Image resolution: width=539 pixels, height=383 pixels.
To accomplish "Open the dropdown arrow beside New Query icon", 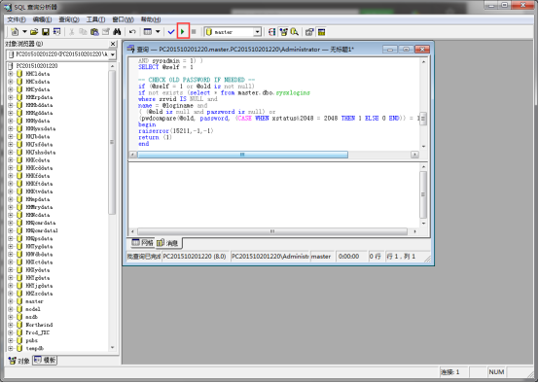I will click(x=24, y=32).
